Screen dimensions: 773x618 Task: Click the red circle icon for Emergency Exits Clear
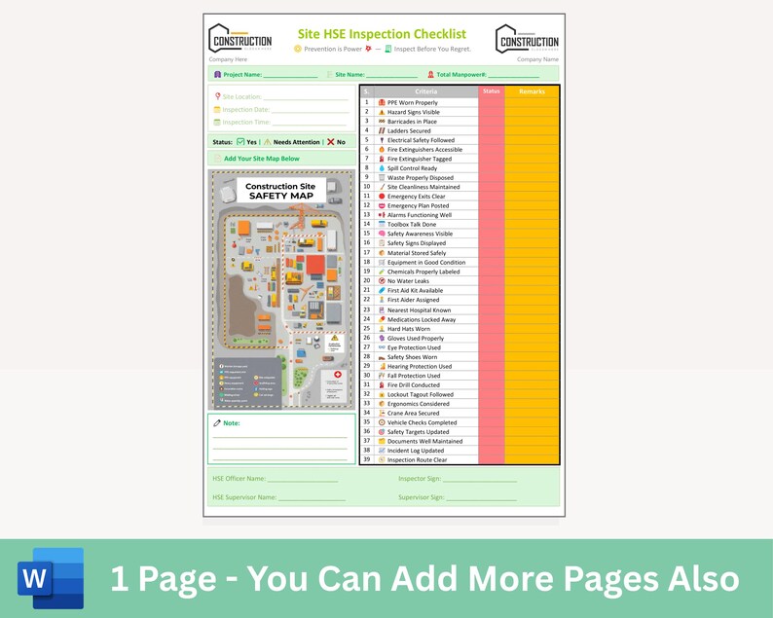(382, 197)
